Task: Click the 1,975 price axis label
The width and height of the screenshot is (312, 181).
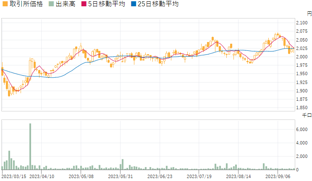Action: point(302,65)
